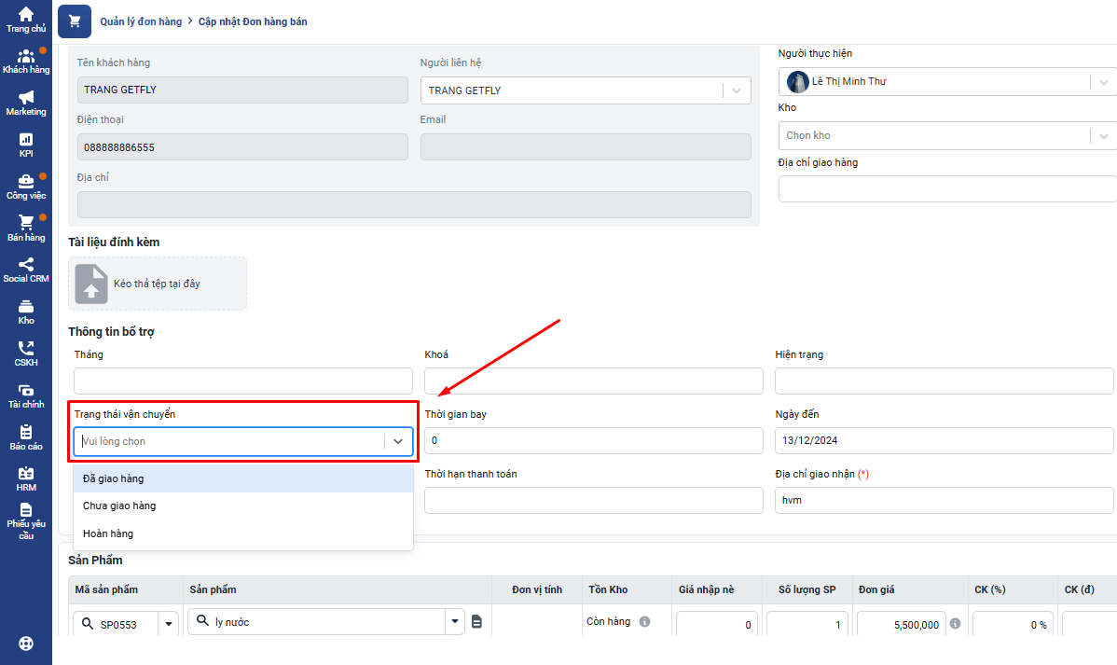The image size is (1117, 665).
Task: Click info icon next to Còn hàng
Action: [x=644, y=621]
